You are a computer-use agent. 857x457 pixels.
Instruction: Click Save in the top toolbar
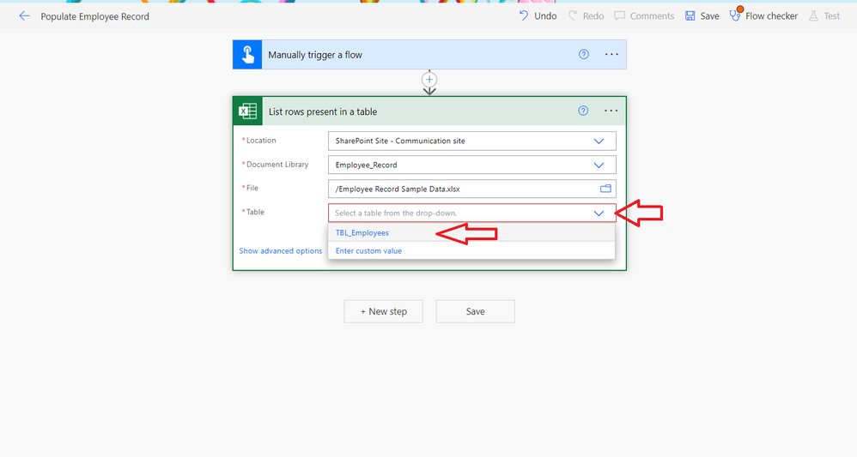(702, 15)
